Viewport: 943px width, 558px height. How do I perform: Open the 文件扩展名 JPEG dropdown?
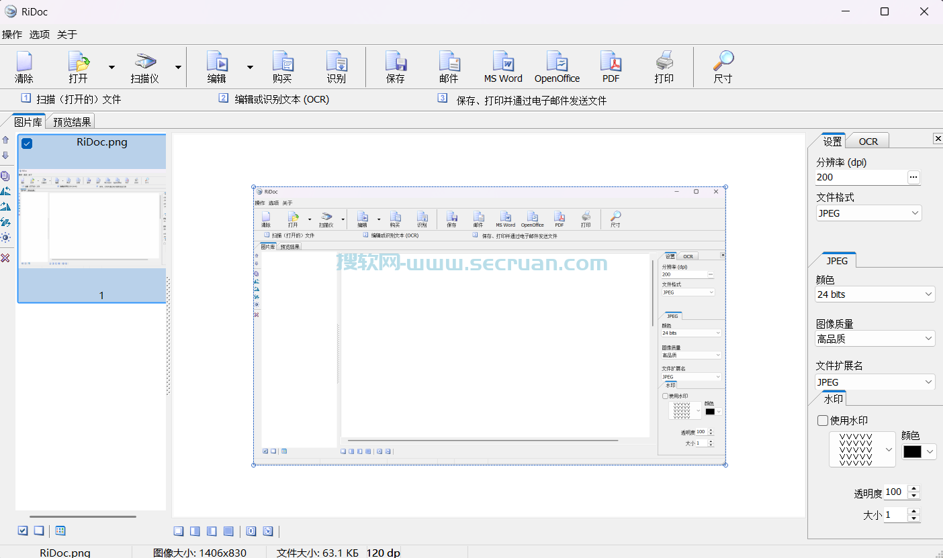(875, 382)
